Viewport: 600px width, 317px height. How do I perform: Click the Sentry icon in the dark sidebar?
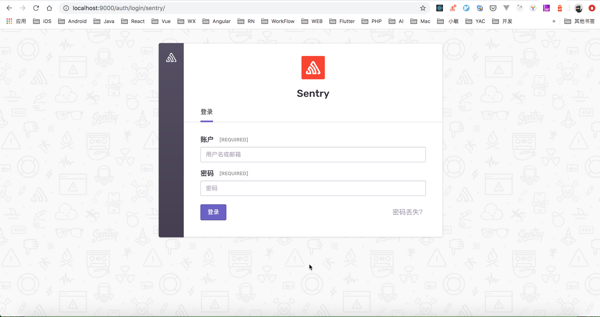(x=171, y=57)
